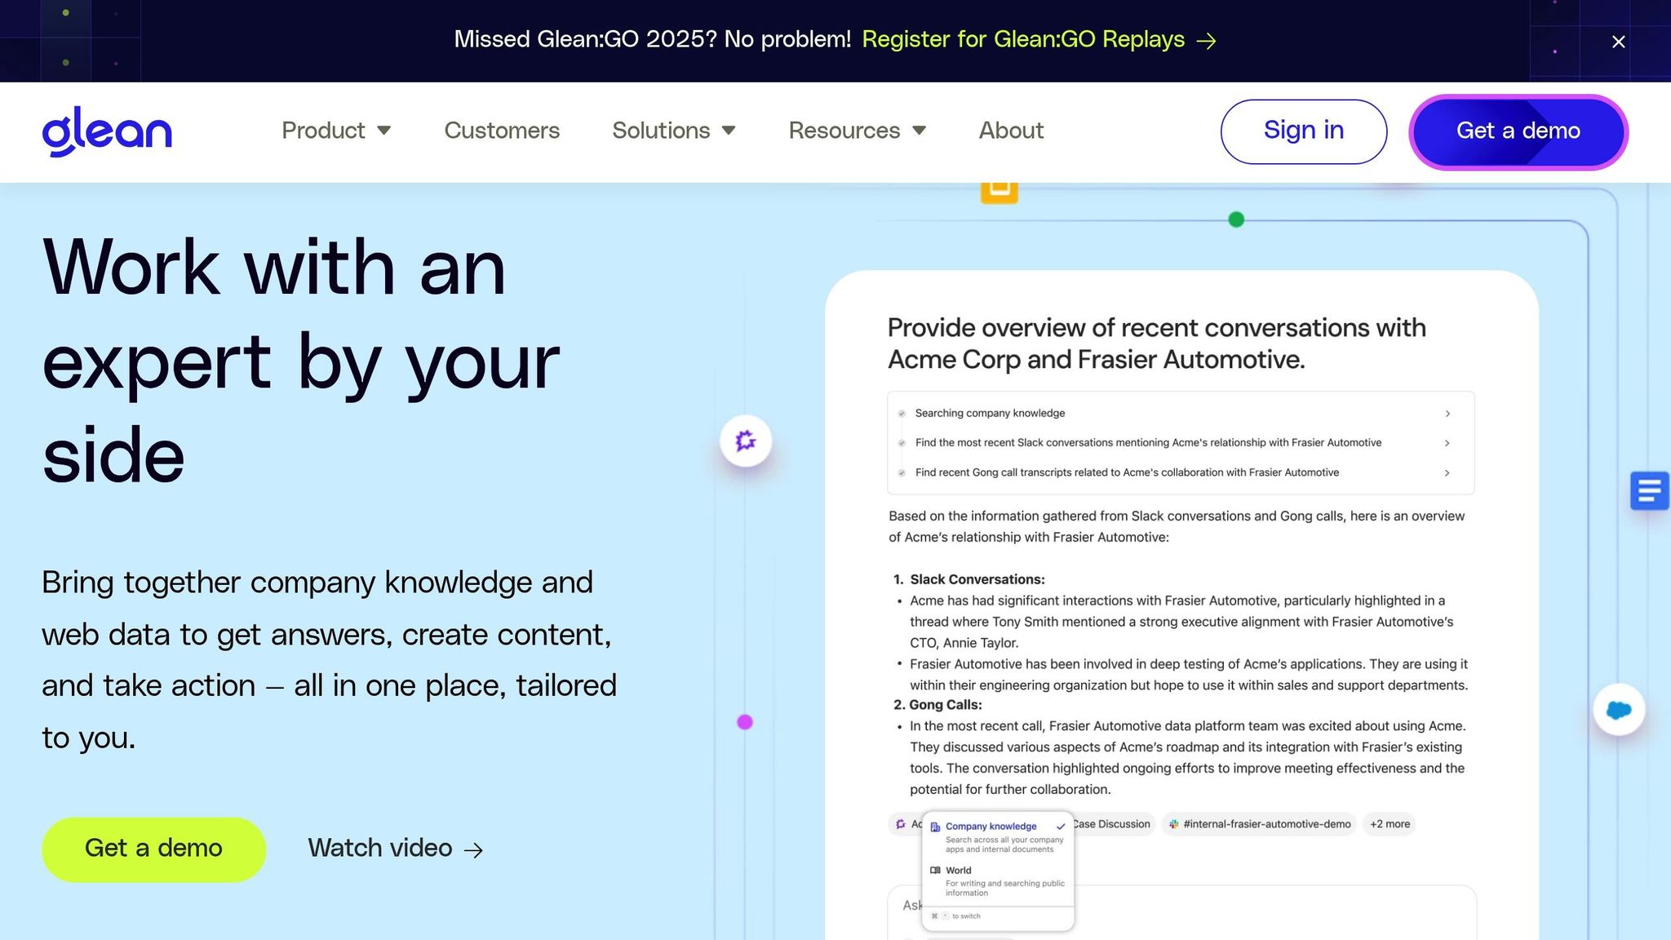Screen dimensions: 1671x940
Task: Expand the Slack conversations search step
Action: click(1181, 442)
